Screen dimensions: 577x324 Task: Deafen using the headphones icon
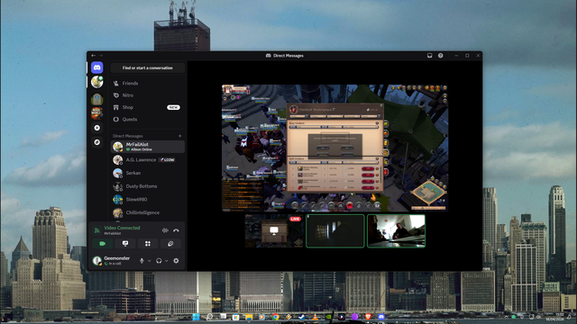pyautogui.click(x=159, y=261)
